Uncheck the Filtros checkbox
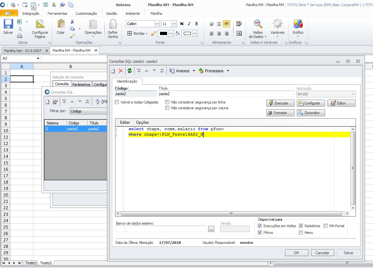 point(260,233)
